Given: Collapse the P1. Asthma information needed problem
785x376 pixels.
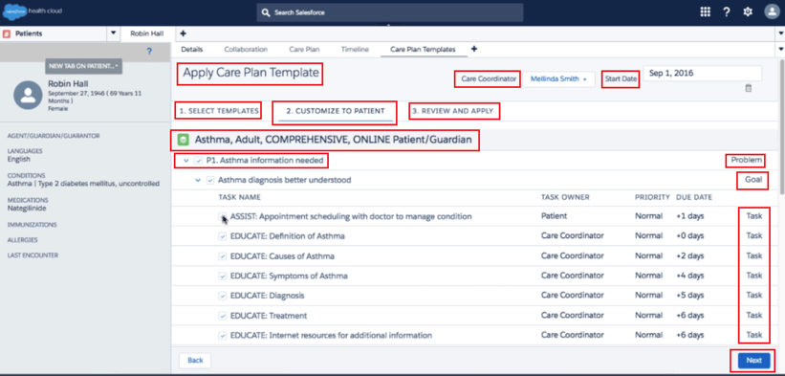Looking at the screenshot, I should pyautogui.click(x=185, y=161).
